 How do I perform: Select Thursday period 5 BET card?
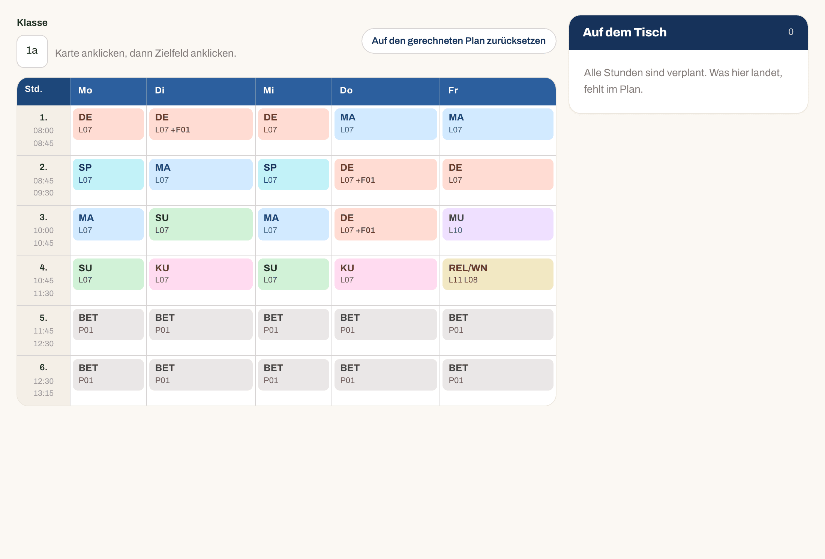(386, 325)
